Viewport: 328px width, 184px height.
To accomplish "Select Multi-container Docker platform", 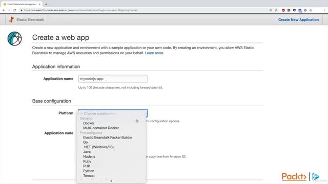I will pos(101,128).
